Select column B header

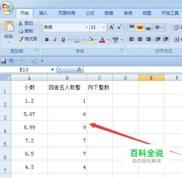pos(67,78)
